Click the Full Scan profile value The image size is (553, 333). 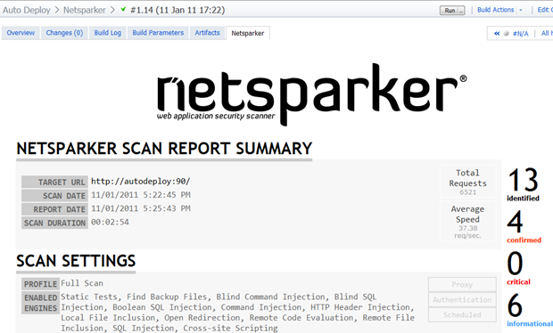82,283
